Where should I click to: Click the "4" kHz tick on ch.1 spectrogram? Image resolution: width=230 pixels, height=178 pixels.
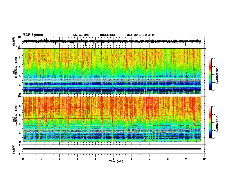20,76
